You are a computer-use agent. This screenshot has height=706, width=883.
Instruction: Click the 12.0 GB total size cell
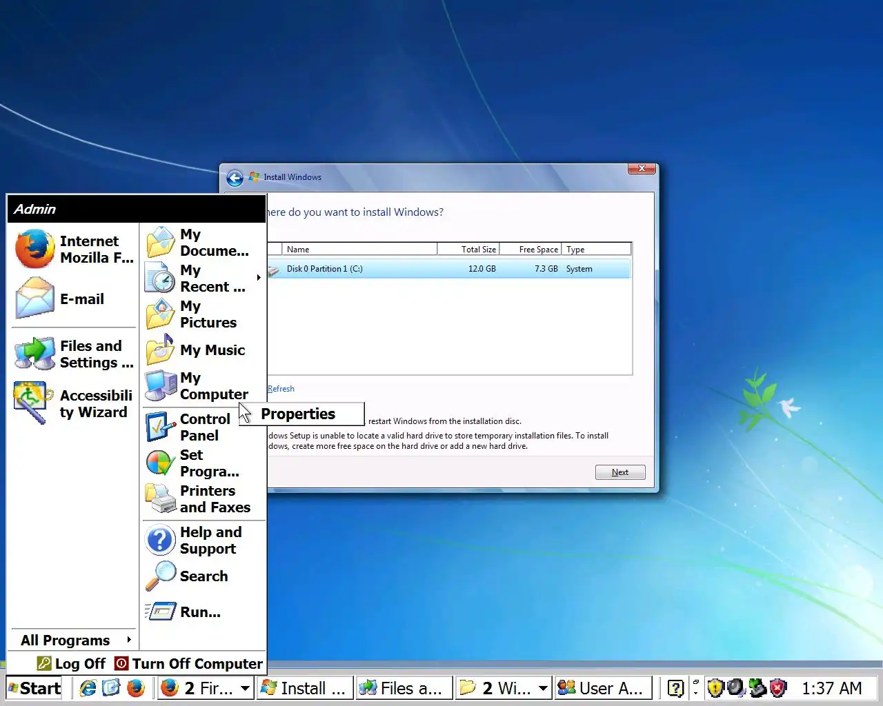(x=482, y=269)
